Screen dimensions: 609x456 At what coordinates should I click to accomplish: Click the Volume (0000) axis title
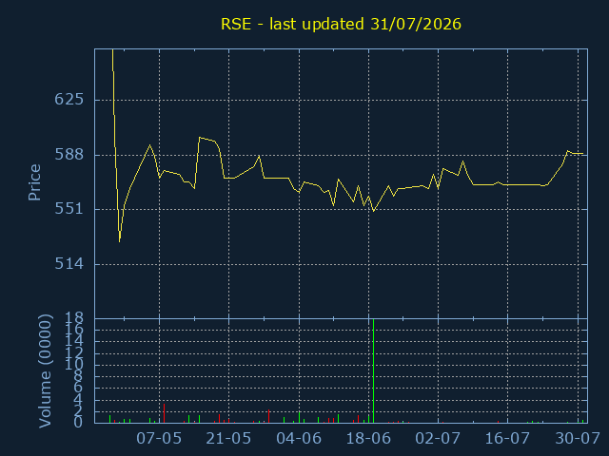[45, 371]
